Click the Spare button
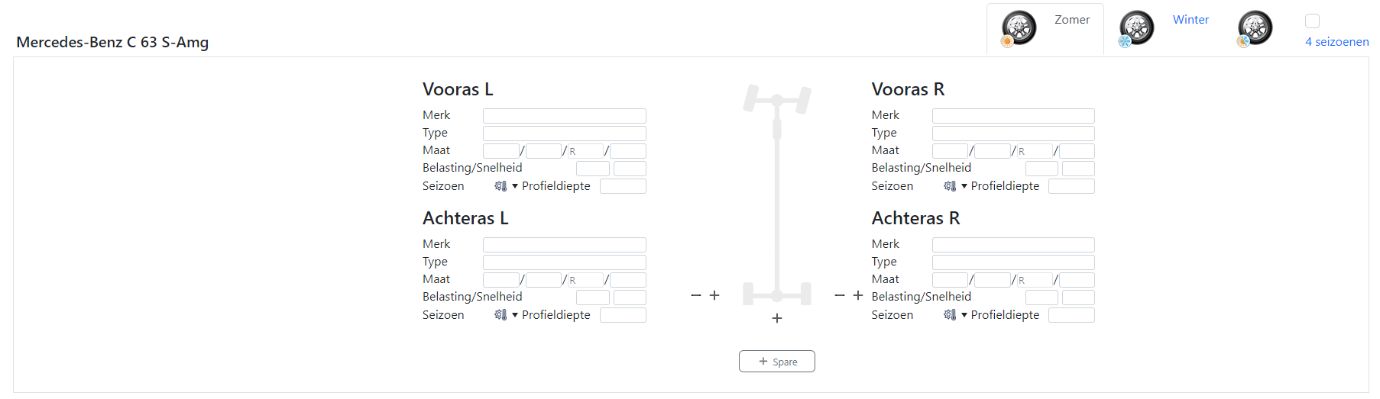 777,362
